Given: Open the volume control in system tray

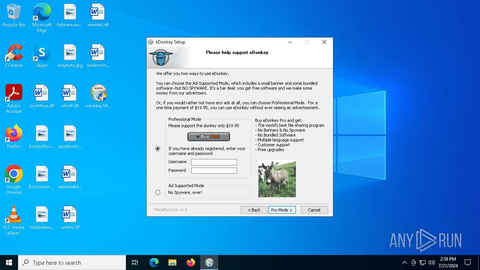Looking at the screenshot, I should tap(432, 262).
